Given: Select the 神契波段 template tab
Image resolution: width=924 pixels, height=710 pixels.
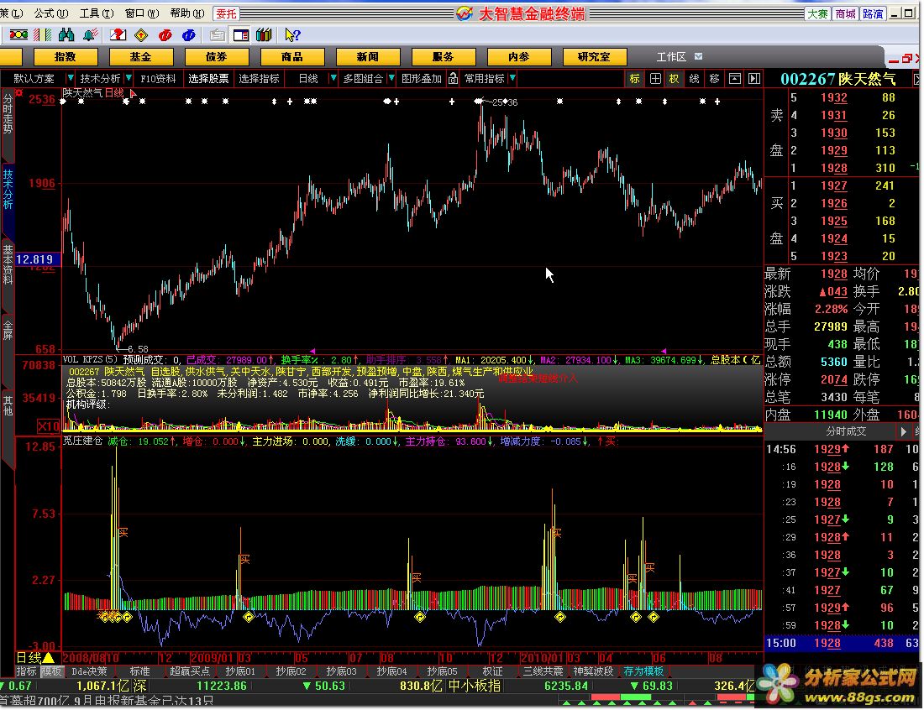Looking at the screenshot, I should 593,671.
